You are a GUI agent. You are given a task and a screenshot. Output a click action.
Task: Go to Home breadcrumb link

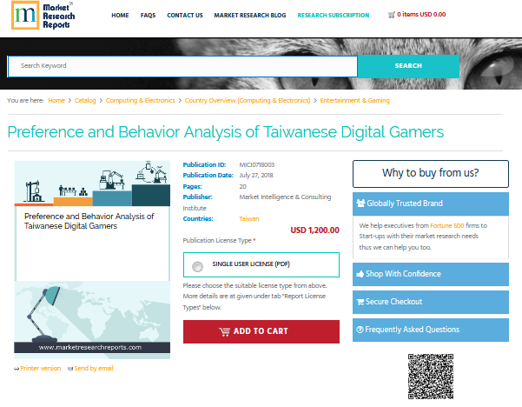(56, 100)
